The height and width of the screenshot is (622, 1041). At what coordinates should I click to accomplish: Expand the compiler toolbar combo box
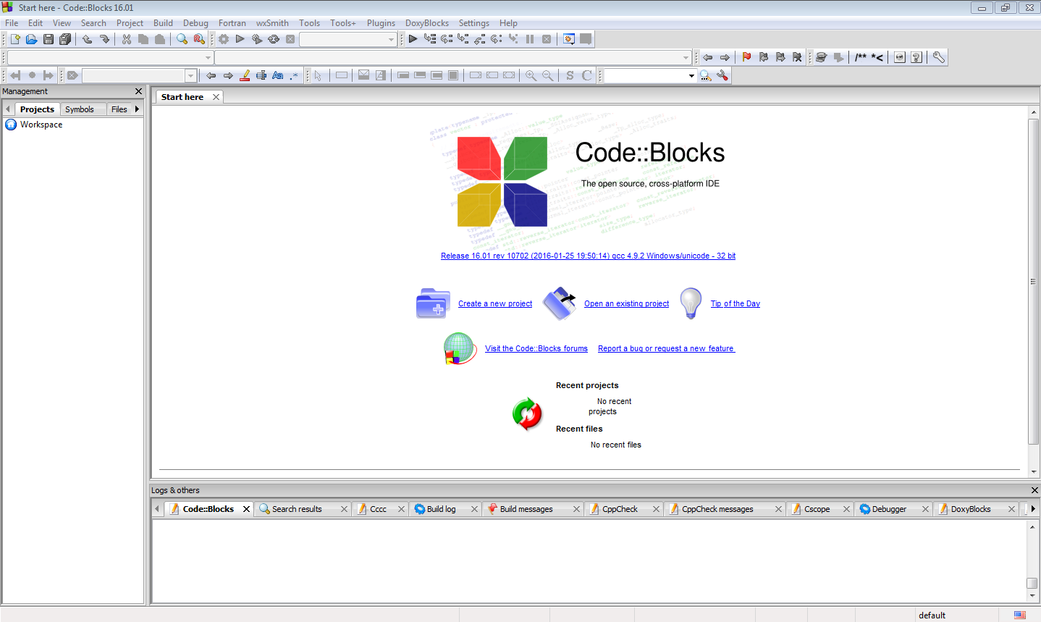click(208, 57)
